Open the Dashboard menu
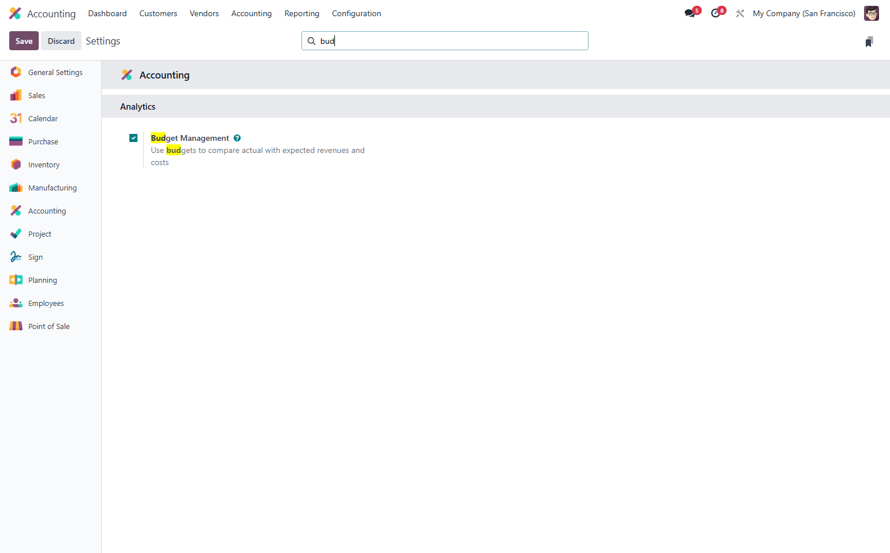The width and height of the screenshot is (890, 553). (x=107, y=13)
